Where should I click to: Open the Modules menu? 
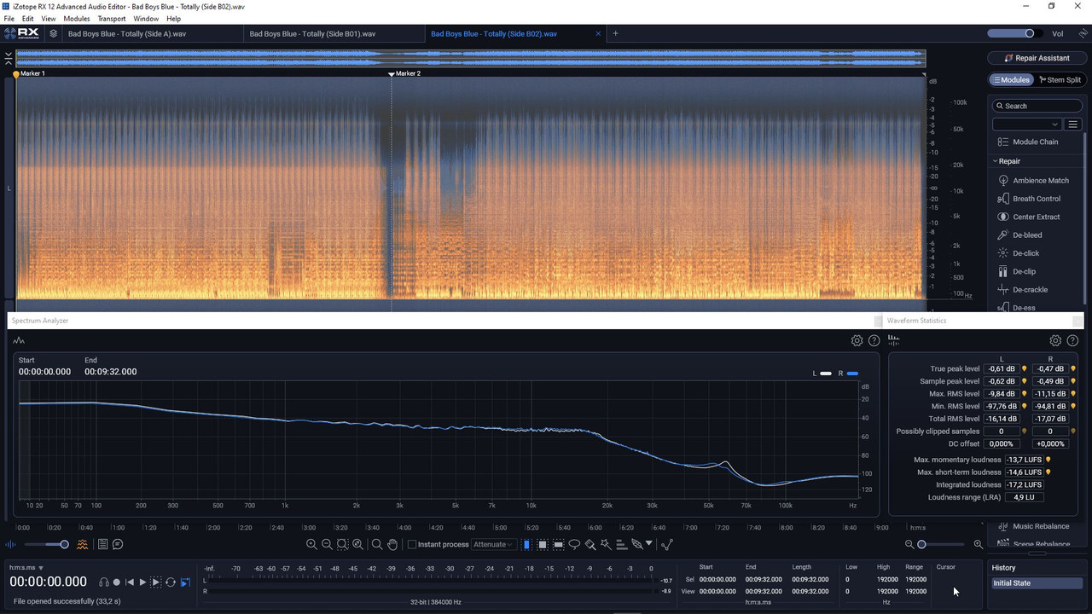coord(77,18)
